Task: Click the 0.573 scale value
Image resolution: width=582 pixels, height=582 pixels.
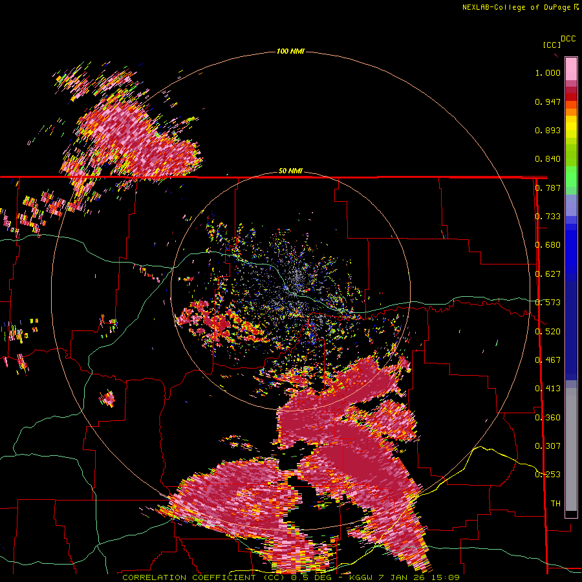Action: [548, 303]
